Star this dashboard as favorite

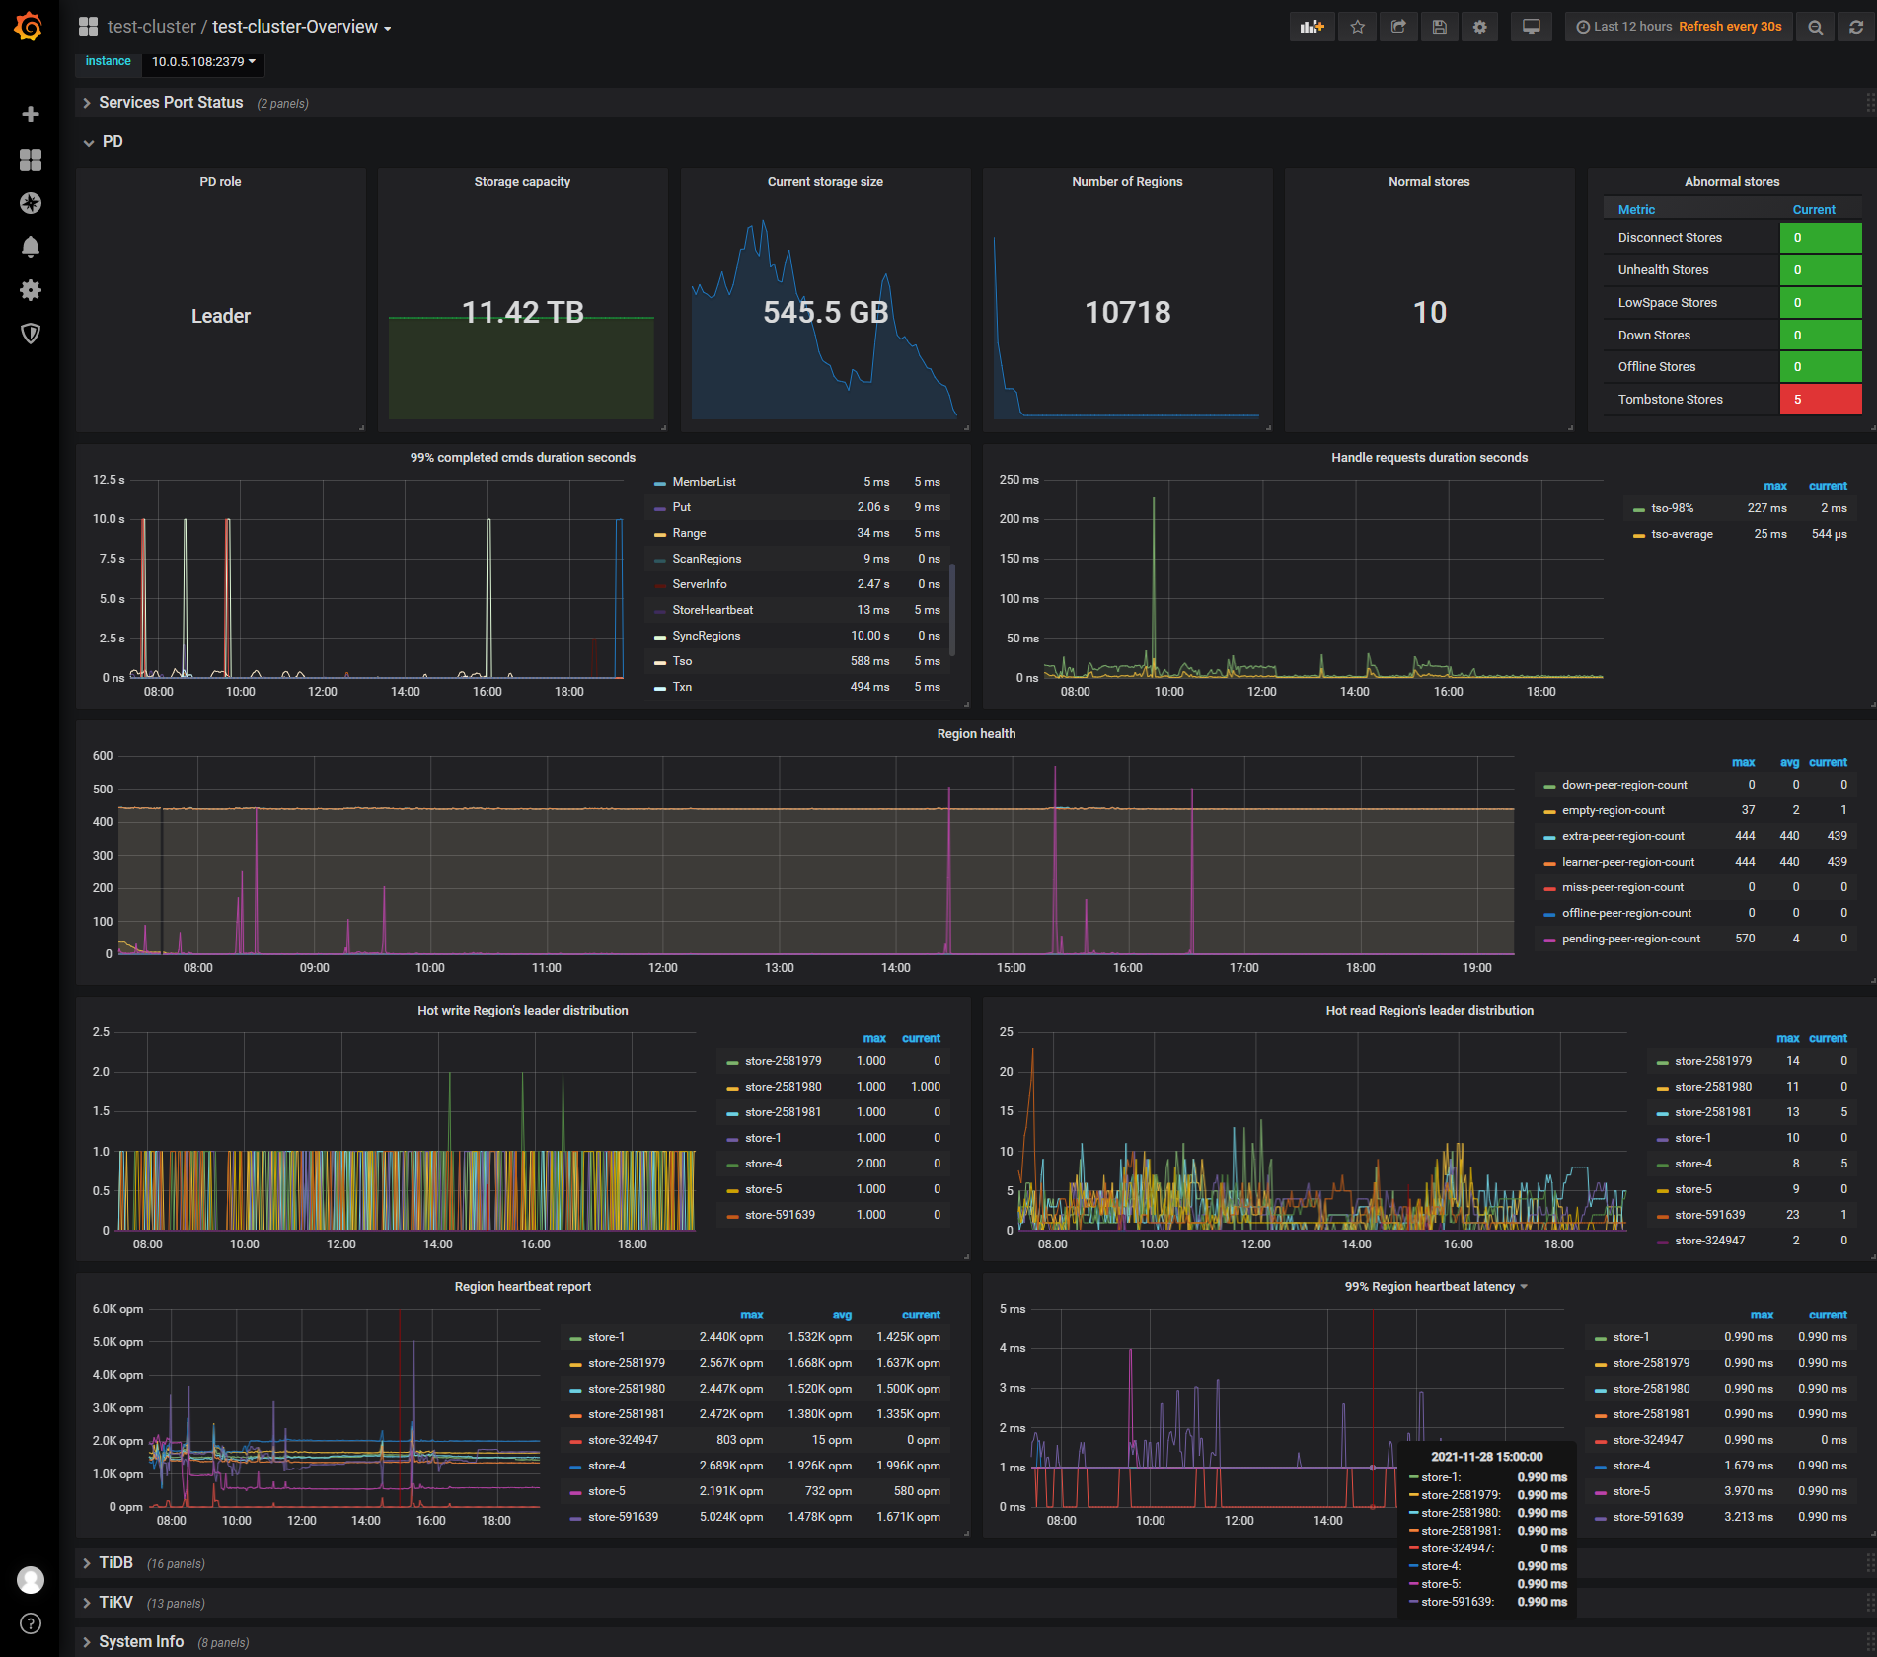pyautogui.click(x=1358, y=27)
